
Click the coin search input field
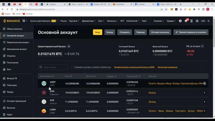tap(53, 67)
